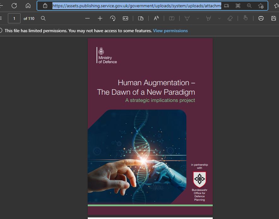Image resolution: width=279 pixels, height=219 pixels.
Task: Click 'in partnership with' text
Action: click(x=199, y=166)
